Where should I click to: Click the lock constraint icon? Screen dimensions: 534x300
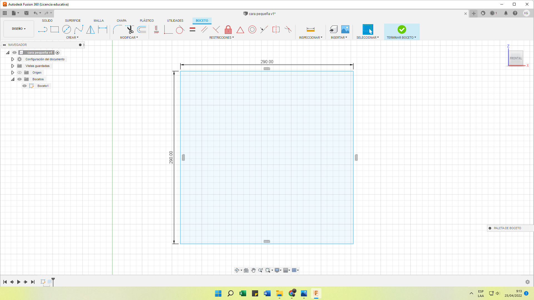pos(228,29)
